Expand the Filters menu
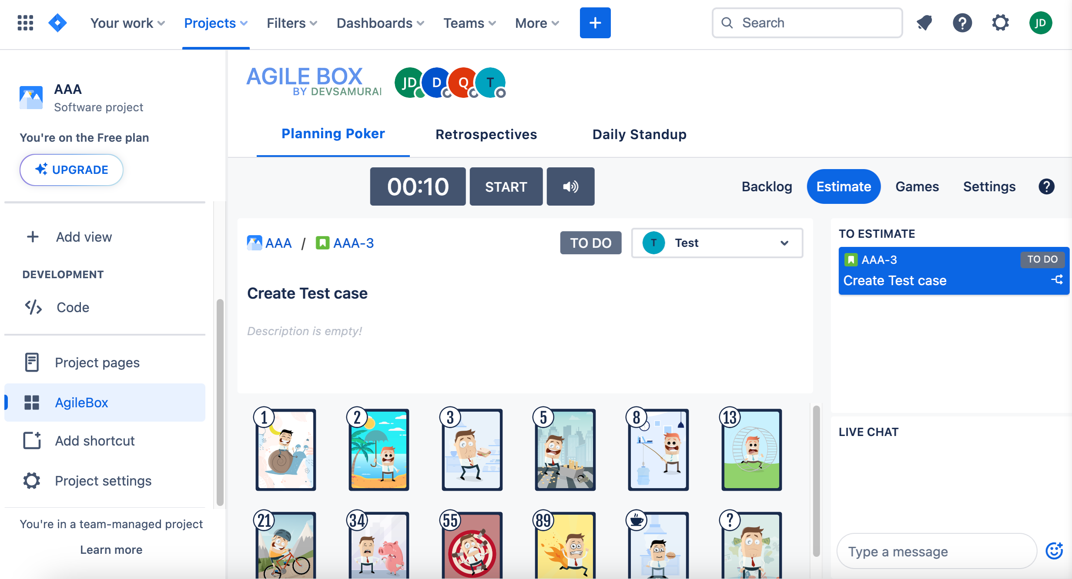This screenshot has height=579, width=1072. tap(292, 23)
